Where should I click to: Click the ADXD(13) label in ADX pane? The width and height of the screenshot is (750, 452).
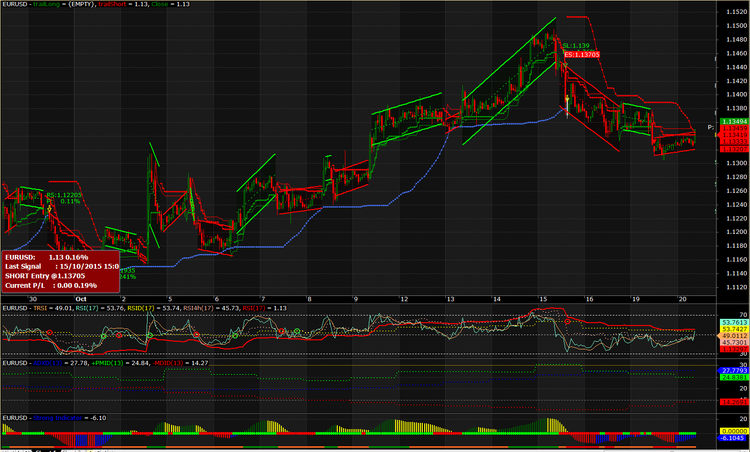(48, 363)
